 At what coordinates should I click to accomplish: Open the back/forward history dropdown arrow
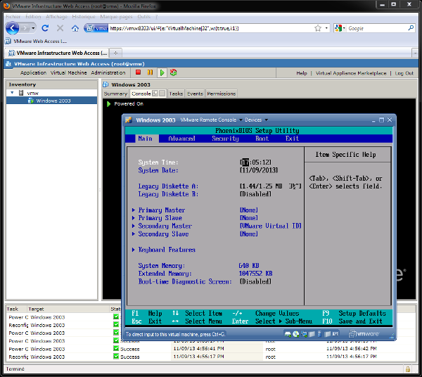tap(33, 28)
